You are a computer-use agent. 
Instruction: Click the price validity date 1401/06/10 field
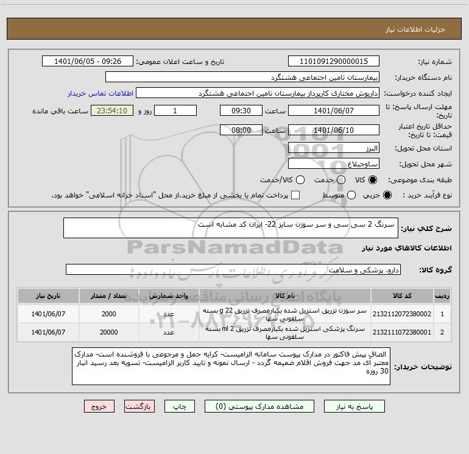334,130
